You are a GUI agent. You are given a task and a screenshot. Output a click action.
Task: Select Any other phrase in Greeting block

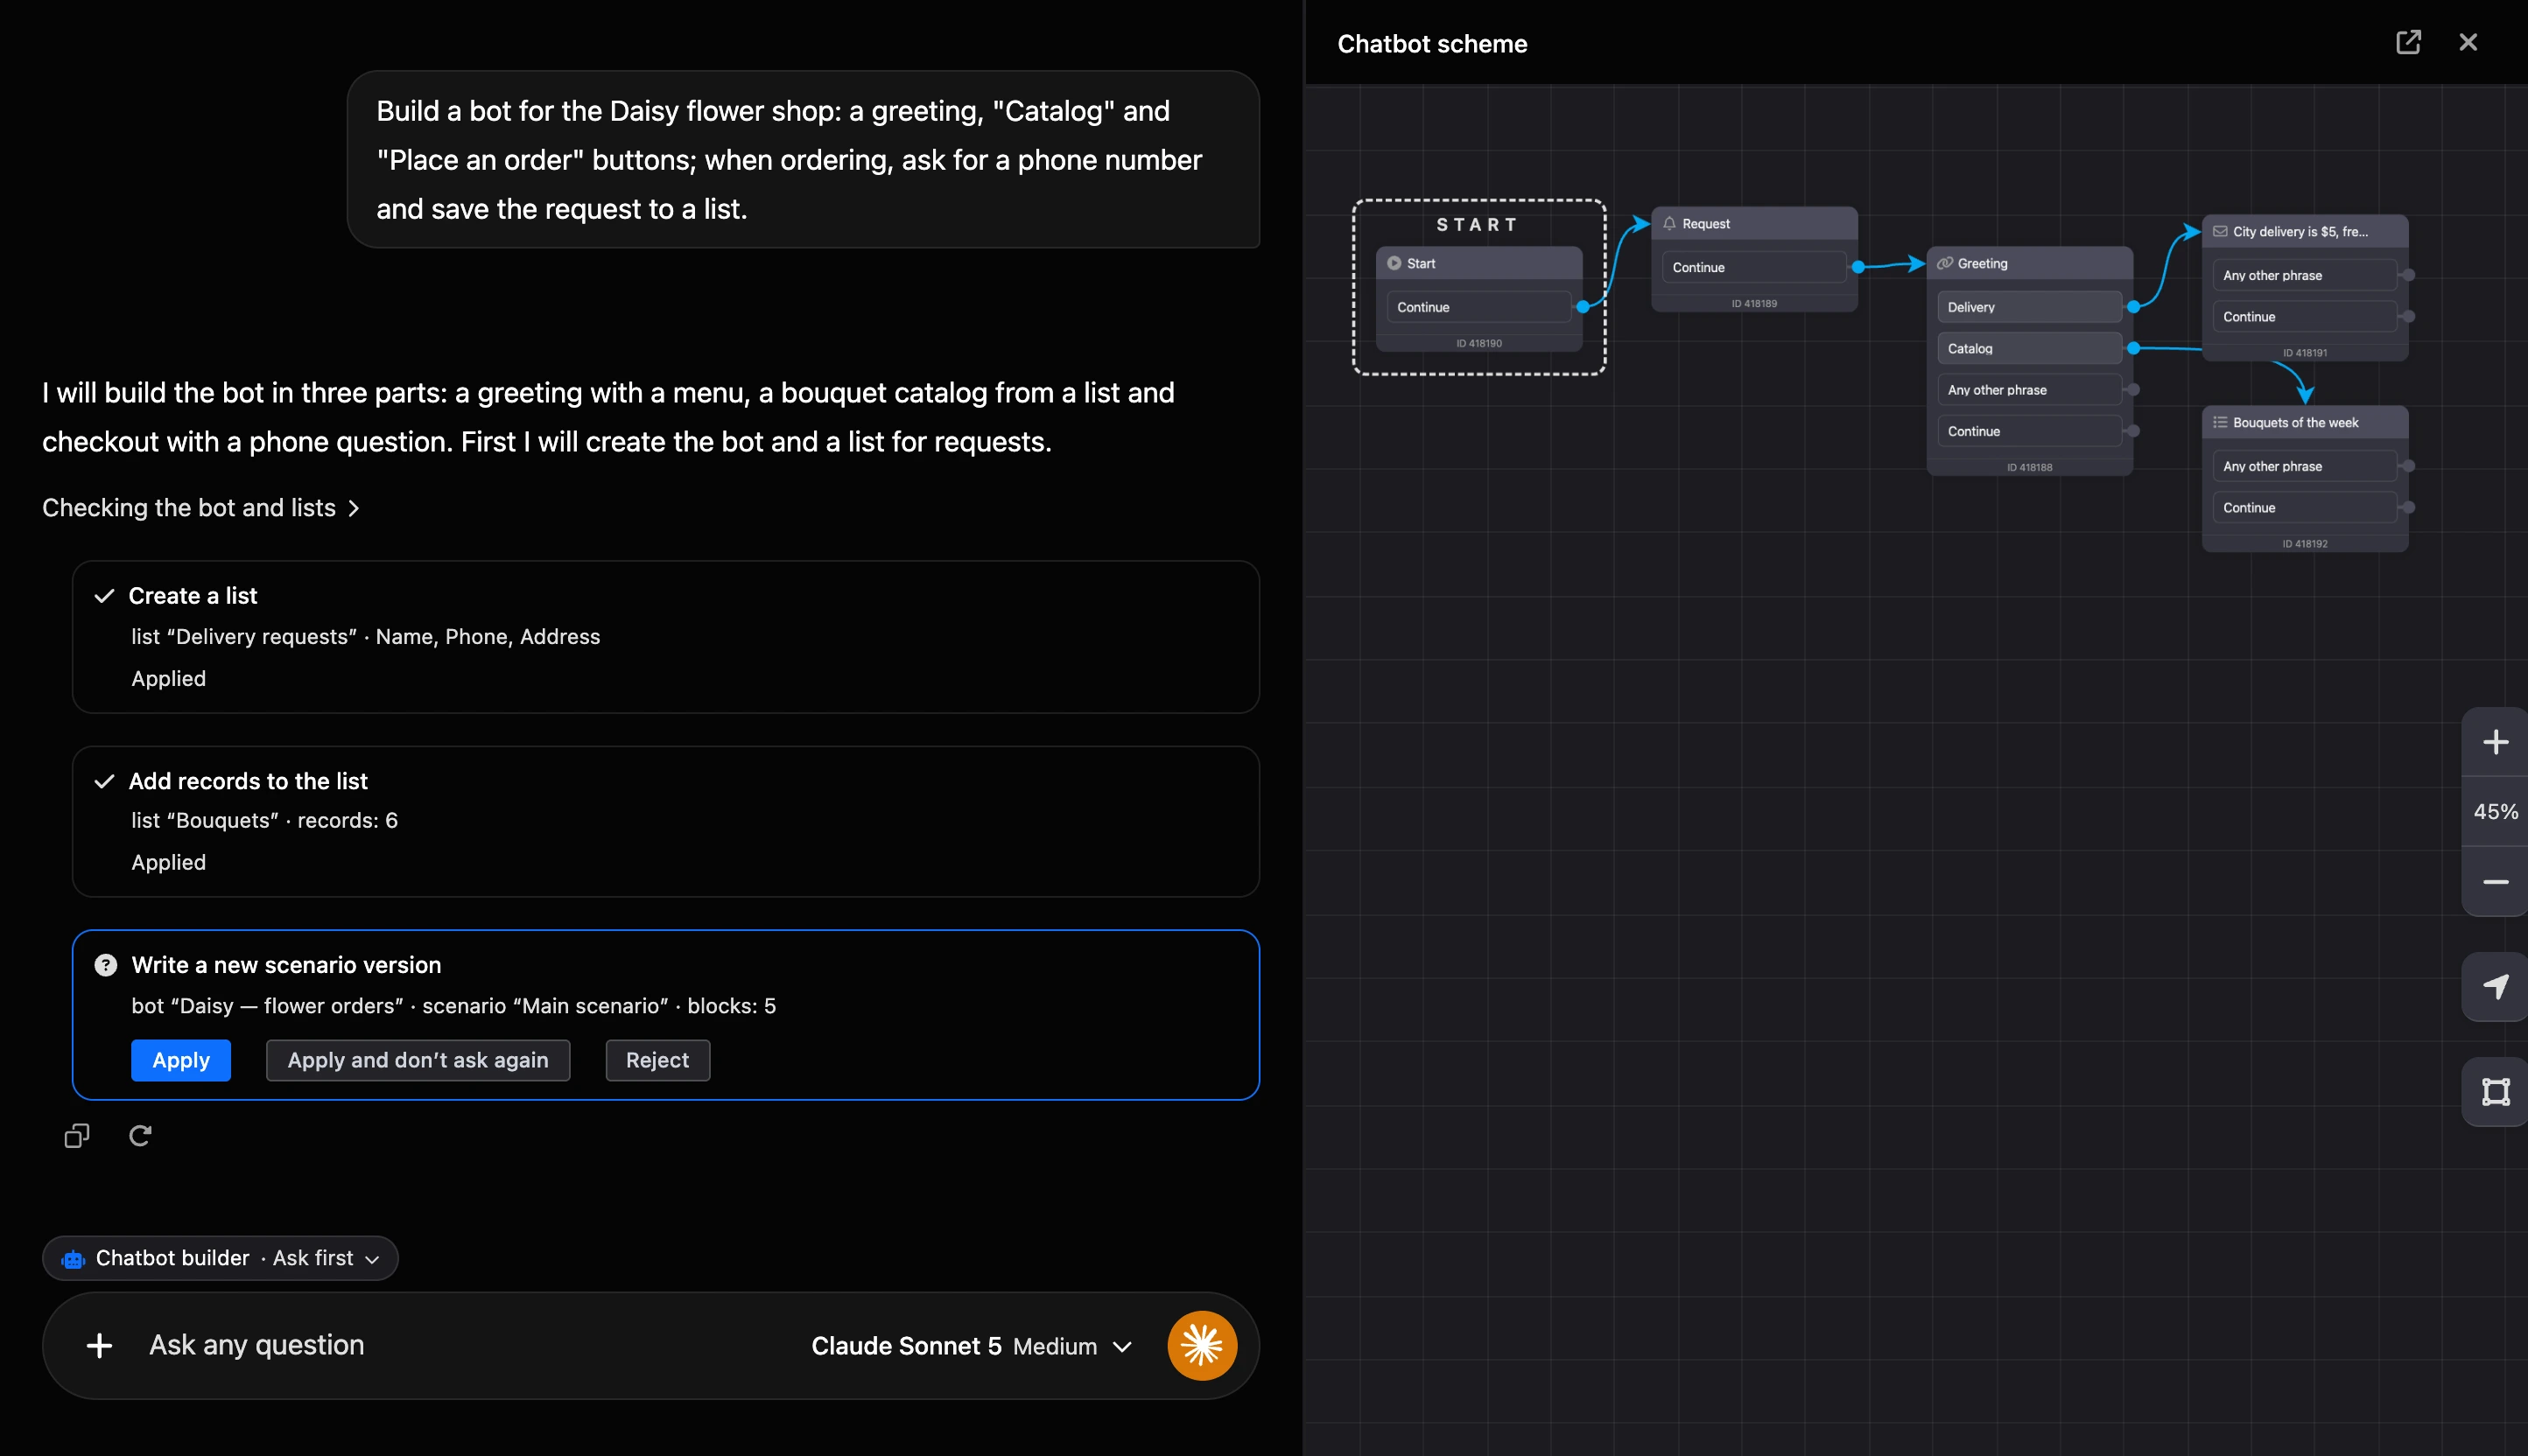(x=2029, y=390)
